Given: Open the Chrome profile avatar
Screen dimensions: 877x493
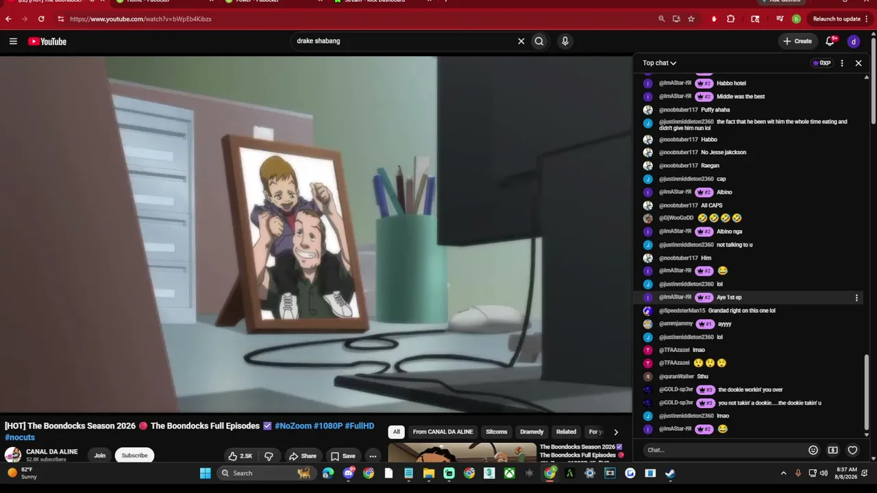Looking at the screenshot, I should point(796,19).
